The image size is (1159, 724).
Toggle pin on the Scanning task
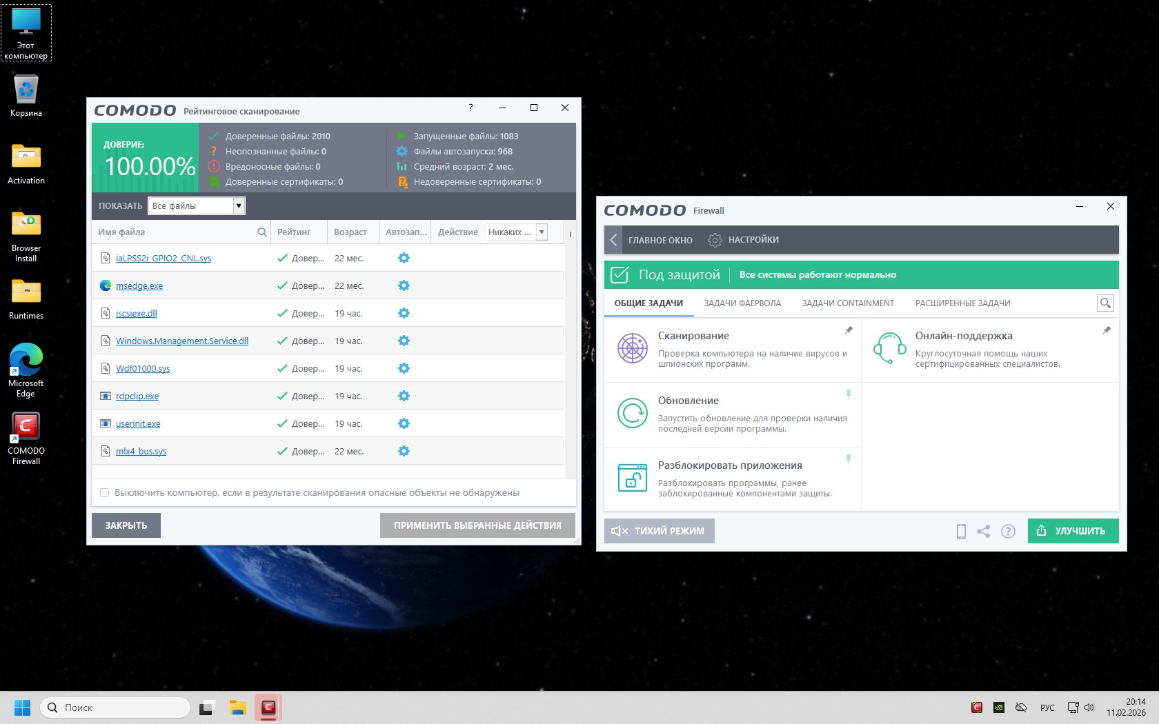point(849,330)
